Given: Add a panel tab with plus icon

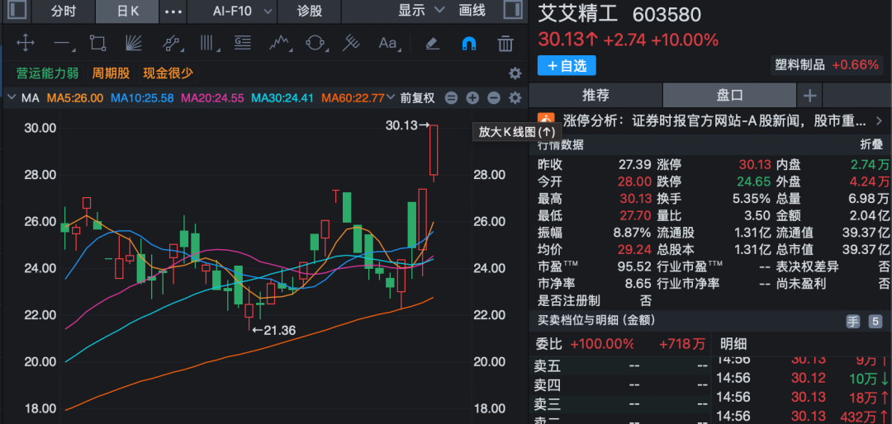Looking at the screenshot, I should [x=809, y=96].
